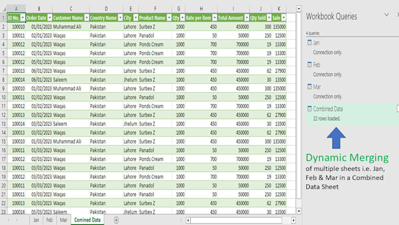This screenshot has width=399, height=225.
Task: Open the City column filter dropdown
Action: (136, 18)
